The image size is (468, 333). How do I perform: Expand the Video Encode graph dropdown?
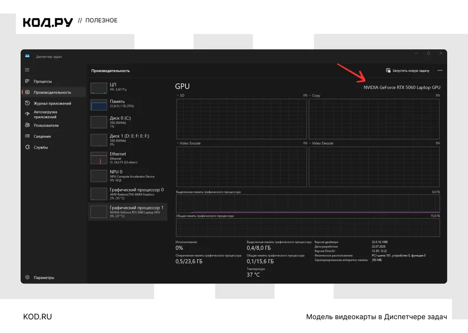coord(178,143)
